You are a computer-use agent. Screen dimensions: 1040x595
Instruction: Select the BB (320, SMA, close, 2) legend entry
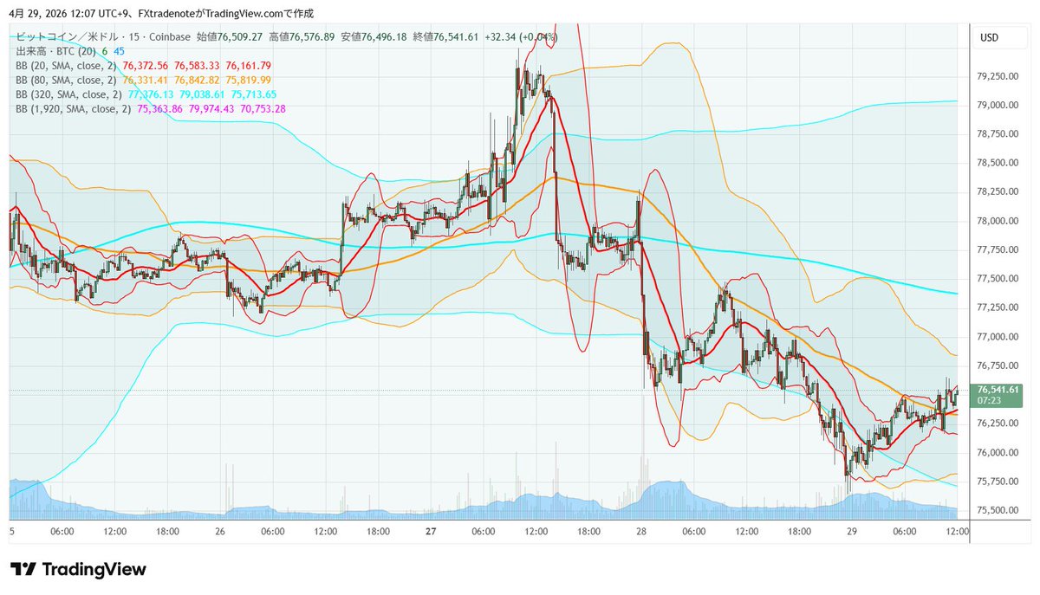(x=69, y=94)
